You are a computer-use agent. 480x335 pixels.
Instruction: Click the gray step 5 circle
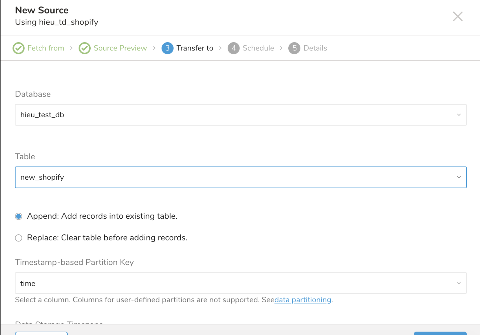[294, 48]
